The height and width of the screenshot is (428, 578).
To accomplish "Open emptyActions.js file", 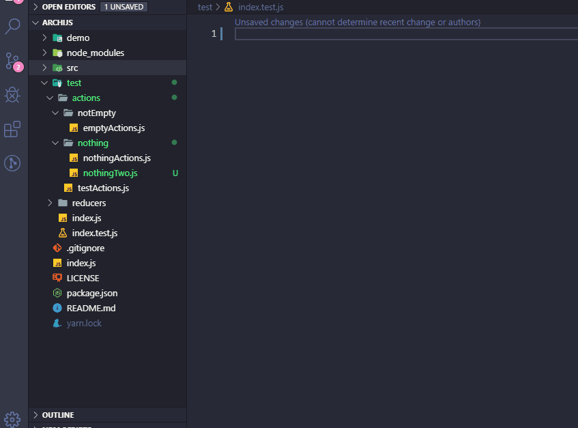I will coord(114,128).
